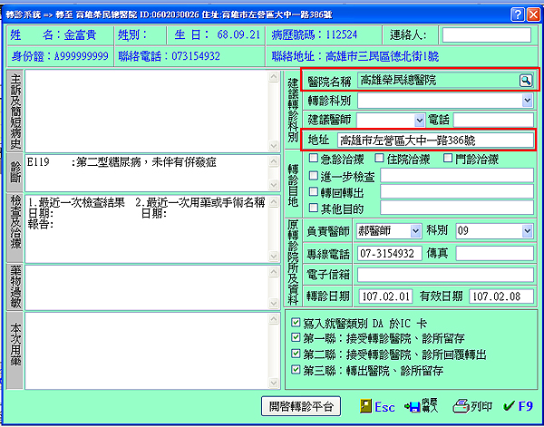Tick the 門診治療 checkbox
The image size is (544, 427).
[449, 159]
